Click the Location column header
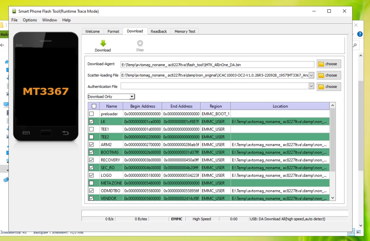This screenshot has width=370, height=241. [280, 106]
